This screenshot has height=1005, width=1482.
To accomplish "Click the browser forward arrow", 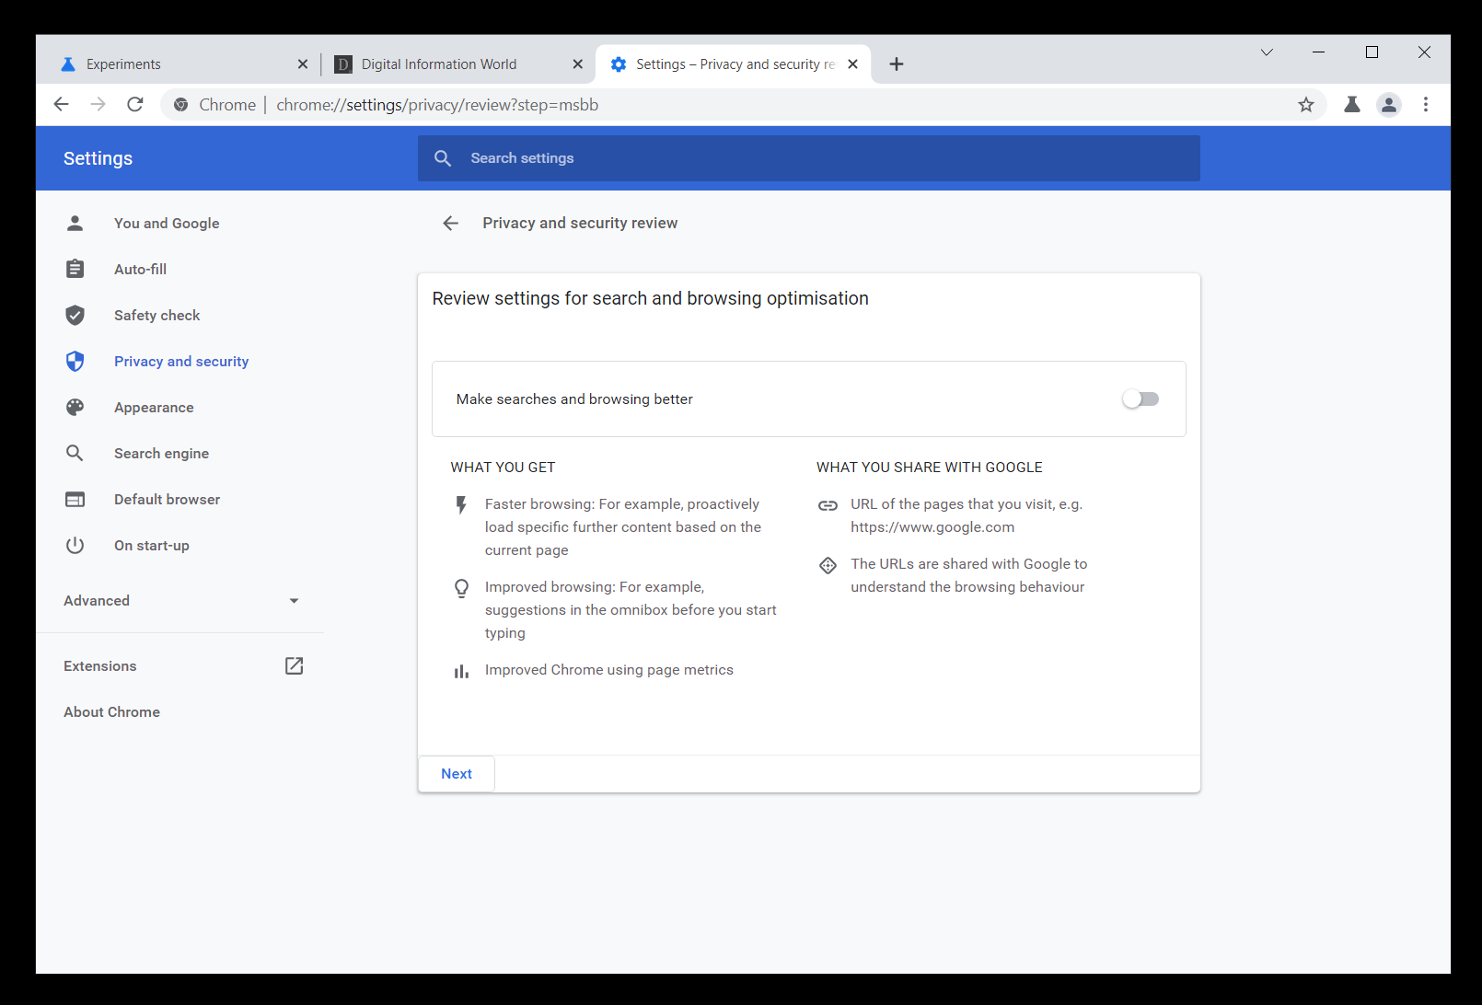I will [x=98, y=104].
